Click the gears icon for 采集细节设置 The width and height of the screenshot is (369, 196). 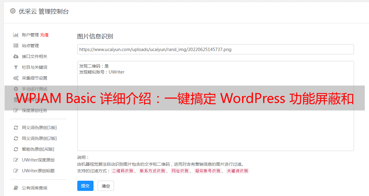[x=16, y=78]
